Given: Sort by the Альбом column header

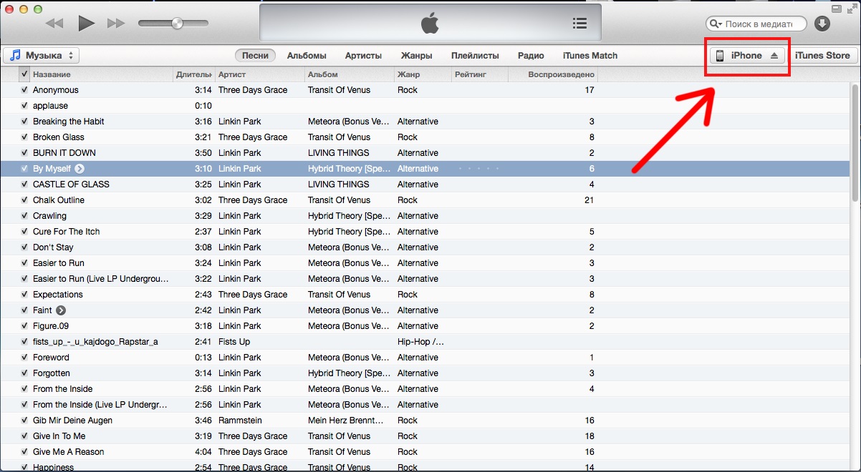Looking at the screenshot, I should 350,74.
